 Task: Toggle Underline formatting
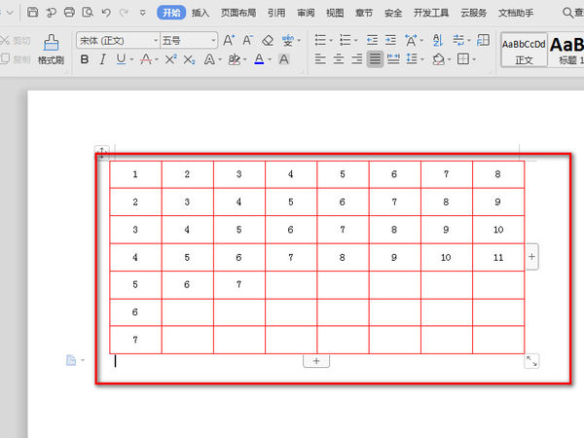pyautogui.click(x=121, y=59)
